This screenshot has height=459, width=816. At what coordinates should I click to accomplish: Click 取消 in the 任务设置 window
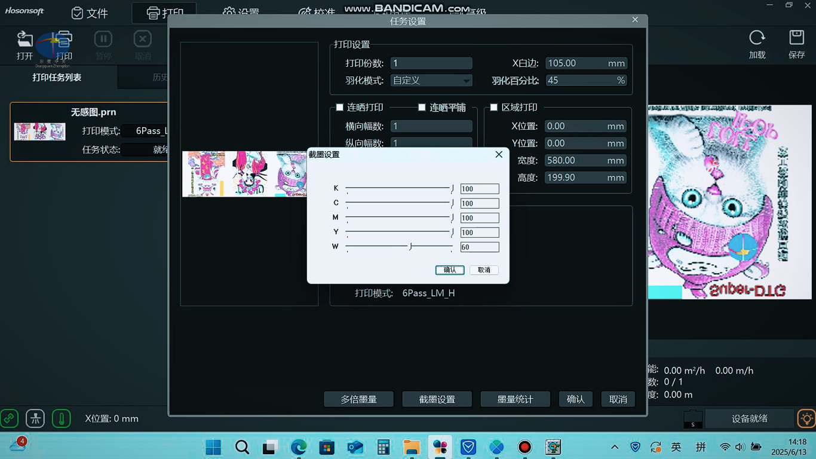click(618, 399)
